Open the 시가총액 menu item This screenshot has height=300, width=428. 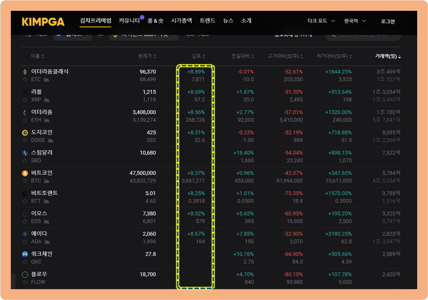pyautogui.click(x=181, y=21)
